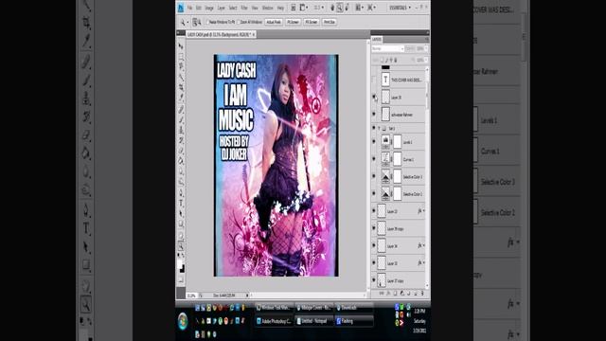Viewport: 606px width, 341px height.
Task: Click the status bar zoom percentage field
Action: [x=191, y=296]
